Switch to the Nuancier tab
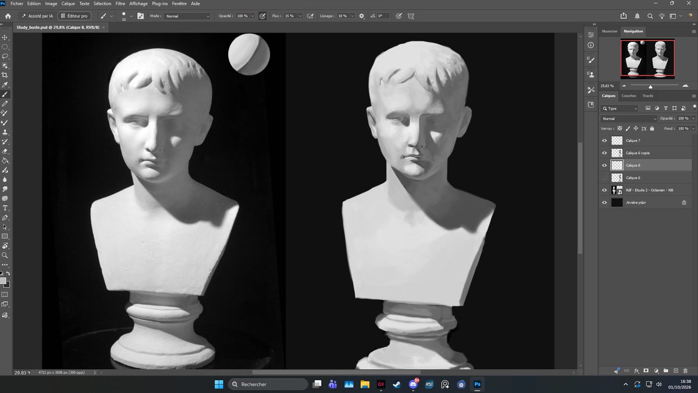698x393 pixels. pyautogui.click(x=610, y=31)
